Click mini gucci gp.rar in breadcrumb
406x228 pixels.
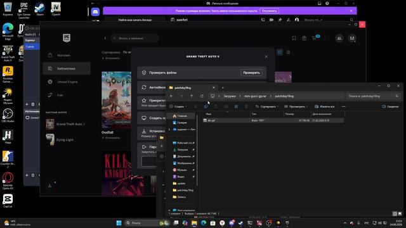click(255, 96)
